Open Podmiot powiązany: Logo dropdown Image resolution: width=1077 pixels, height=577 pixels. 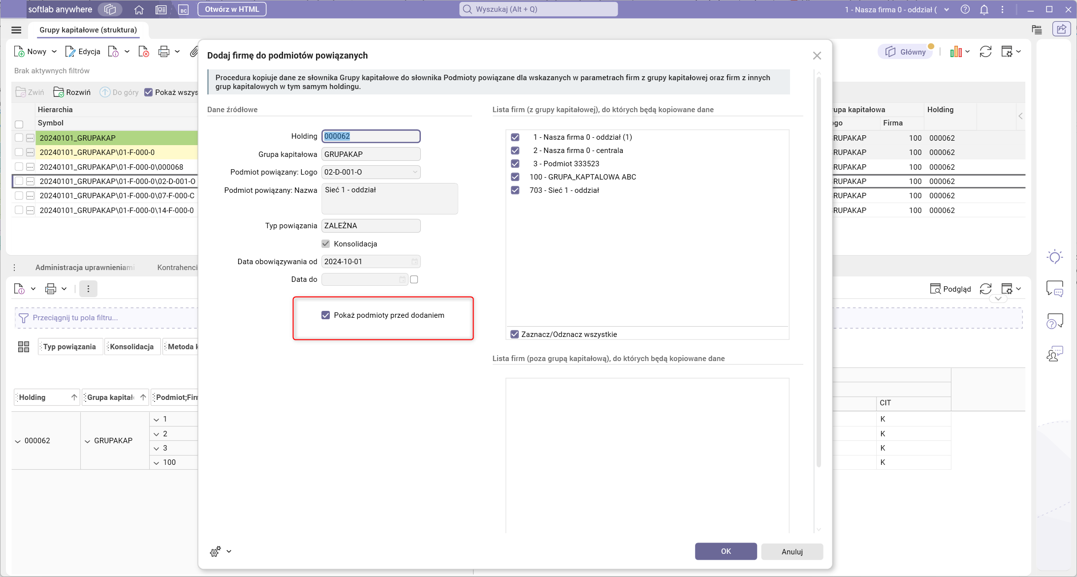tap(415, 172)
